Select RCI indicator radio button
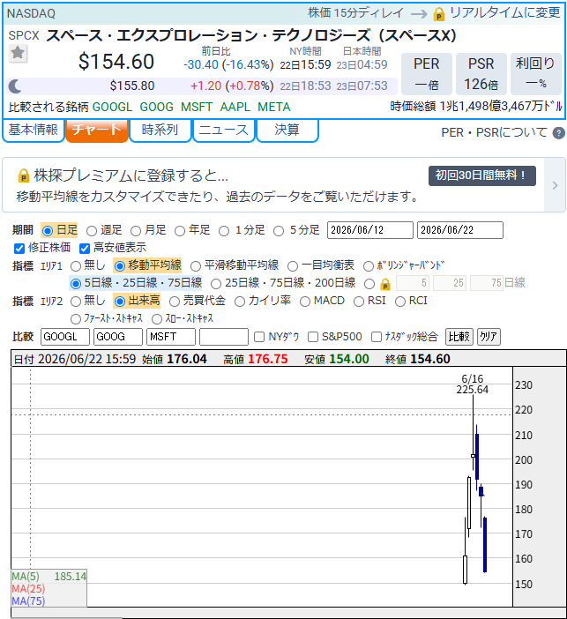567x619 pixels. click(400, 302)
